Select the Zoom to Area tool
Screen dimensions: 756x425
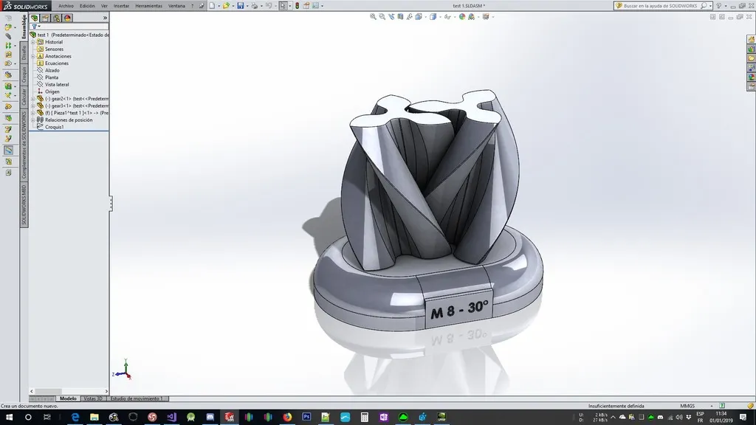(x=382, y=15)
